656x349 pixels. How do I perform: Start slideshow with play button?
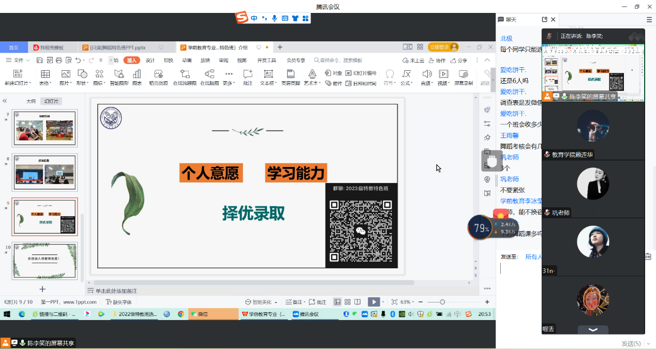tap(374, 302)
